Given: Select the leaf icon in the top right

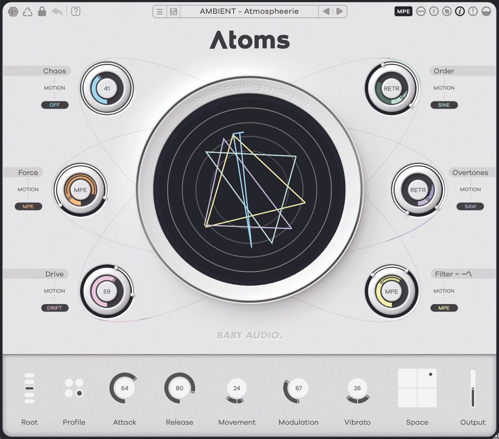Looking at the screenshot, I should tap(447, 11).
